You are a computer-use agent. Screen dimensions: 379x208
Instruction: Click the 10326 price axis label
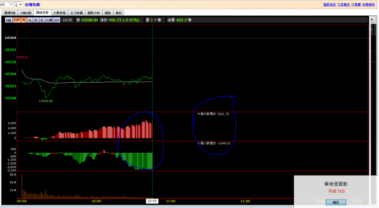[x=11, y=62]
